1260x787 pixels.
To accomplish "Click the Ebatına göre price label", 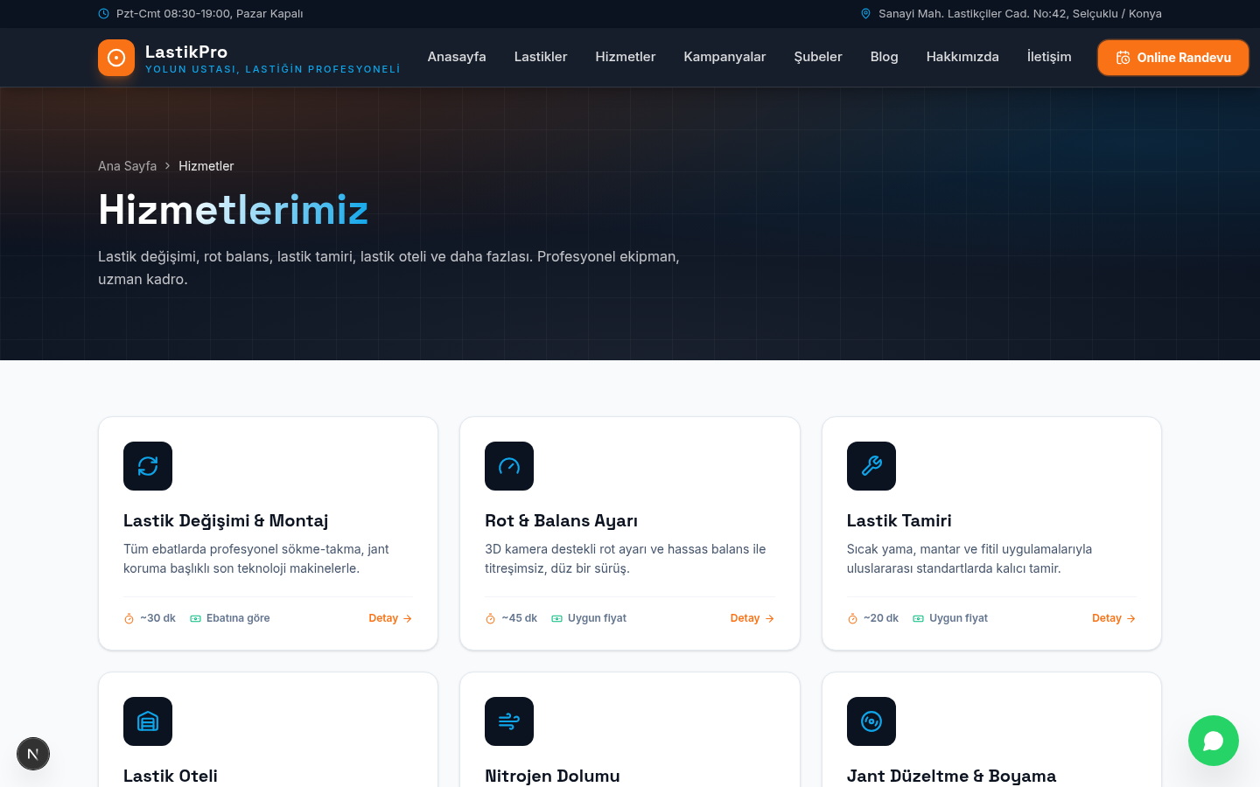I will tap(238, 618).
